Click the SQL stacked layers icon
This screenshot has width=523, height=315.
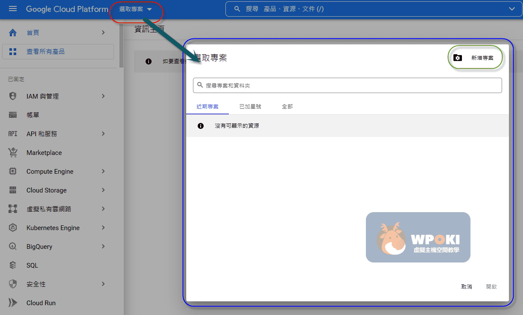13,265
